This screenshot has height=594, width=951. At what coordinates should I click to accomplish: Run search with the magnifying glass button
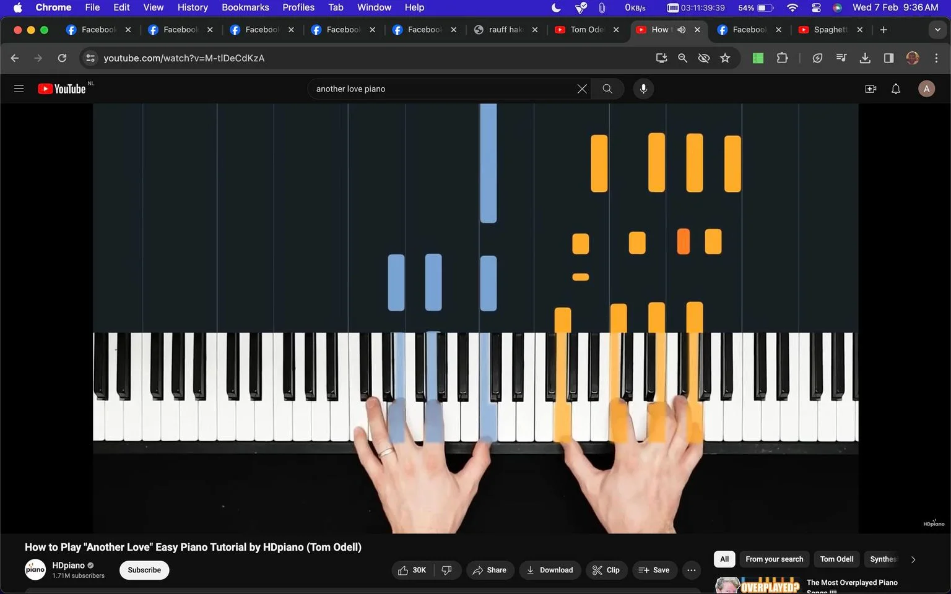coord(607,88)
